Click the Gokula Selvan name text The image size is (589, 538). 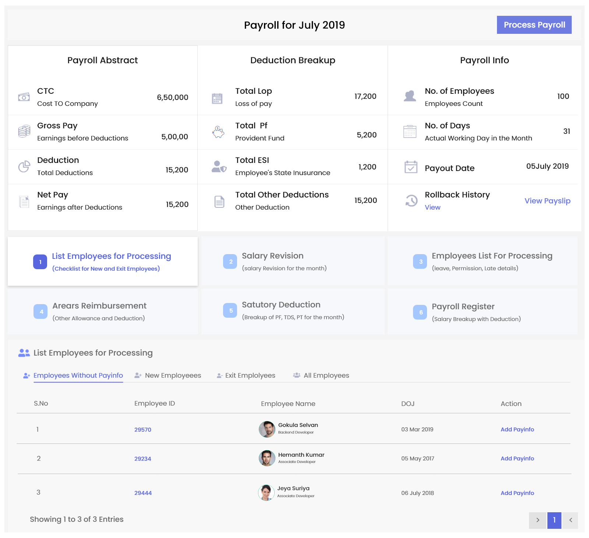point(298,425)
